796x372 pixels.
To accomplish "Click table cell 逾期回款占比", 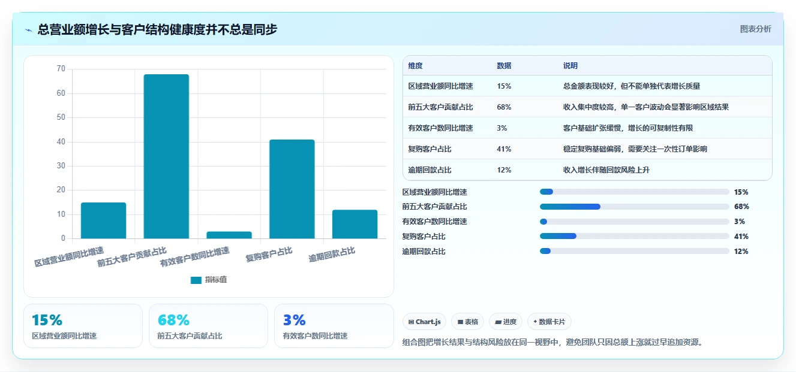I will [429, 170].
